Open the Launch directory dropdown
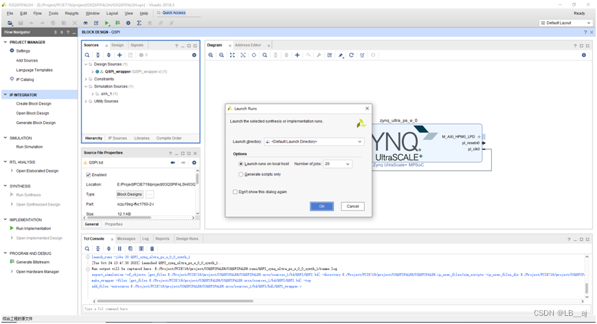Screen dimensions: 597x324 click(314, 142)
